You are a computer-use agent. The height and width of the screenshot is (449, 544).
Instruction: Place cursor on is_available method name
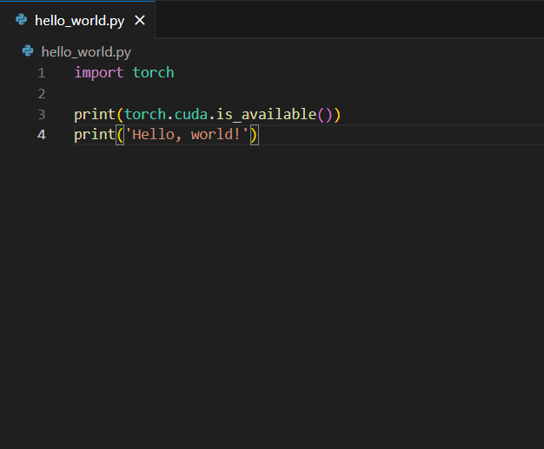point(266,114)
